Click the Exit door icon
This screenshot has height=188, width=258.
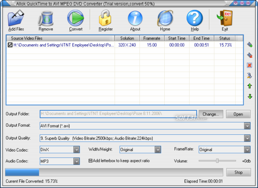coord(225,18)
